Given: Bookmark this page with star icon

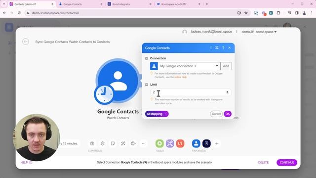Looking at the screenshot, I should pos(246,13).
